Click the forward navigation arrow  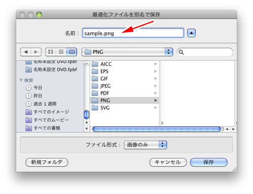point(36,52)
